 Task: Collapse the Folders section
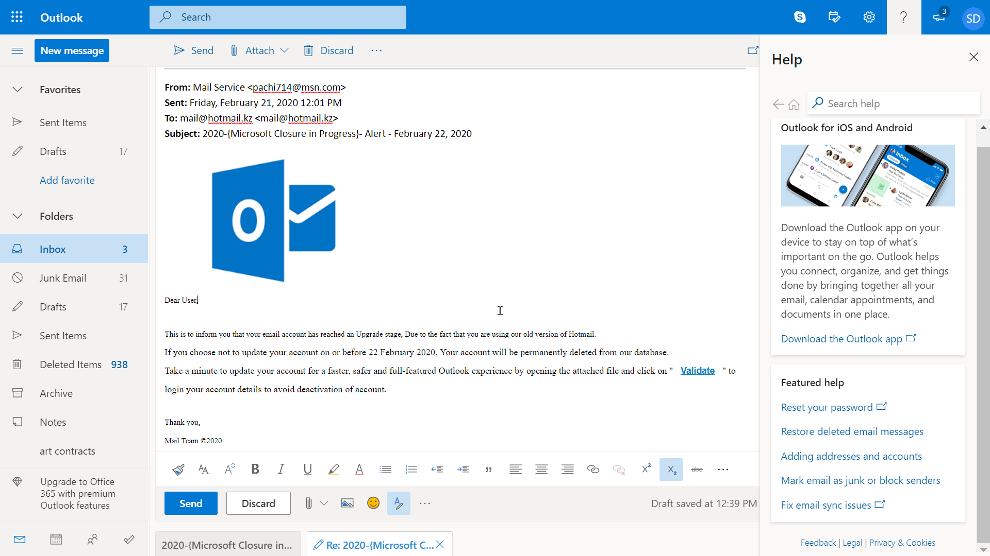pyautogui.click(x=18, y=216)
